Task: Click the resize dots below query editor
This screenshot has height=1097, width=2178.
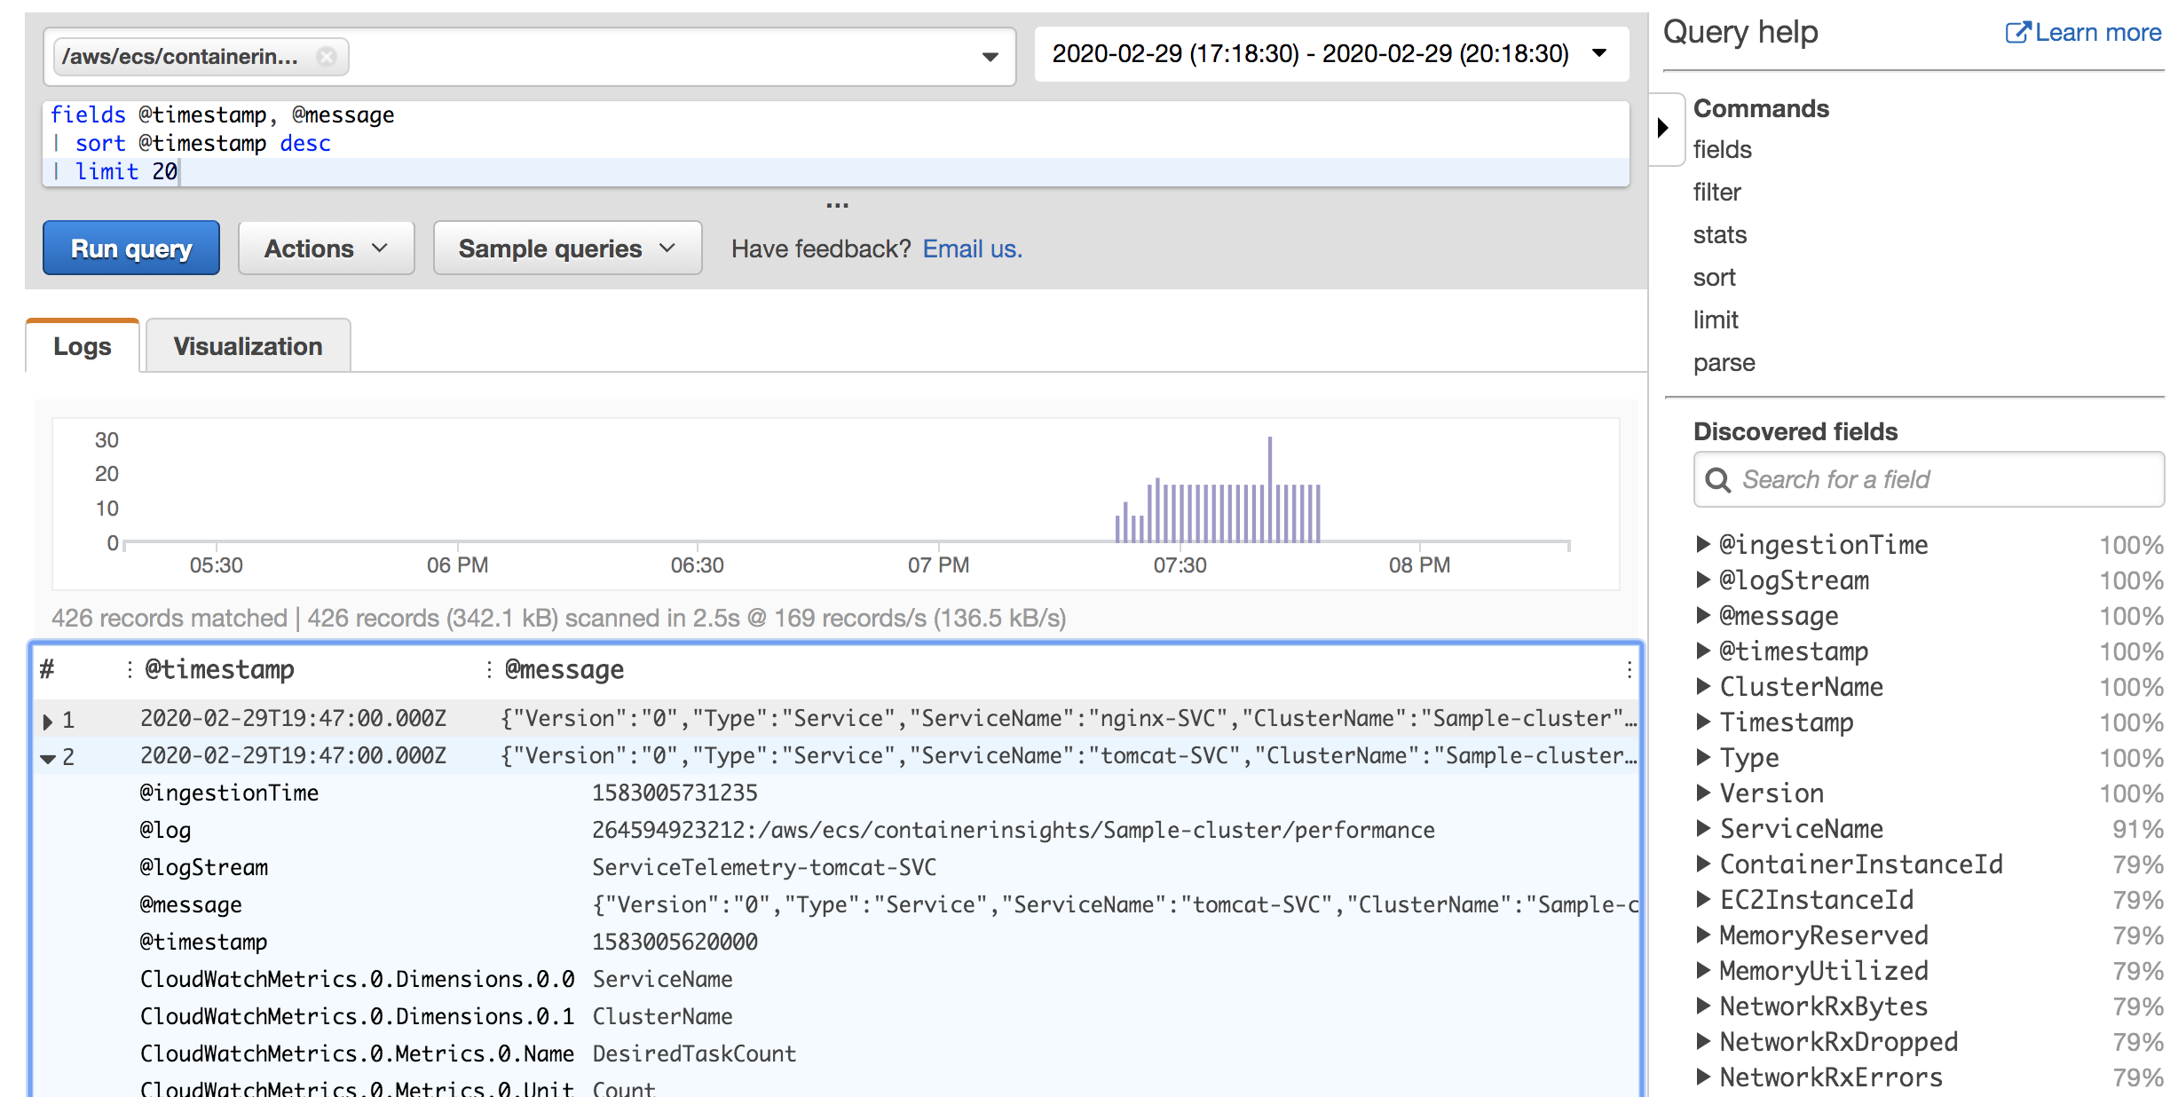Action: [x=837, y=205]
